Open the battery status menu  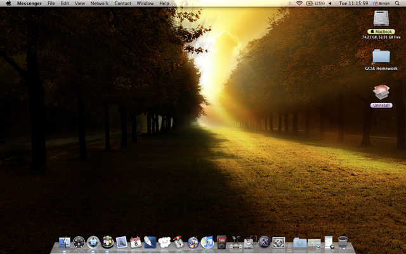(x=315, y=3)
